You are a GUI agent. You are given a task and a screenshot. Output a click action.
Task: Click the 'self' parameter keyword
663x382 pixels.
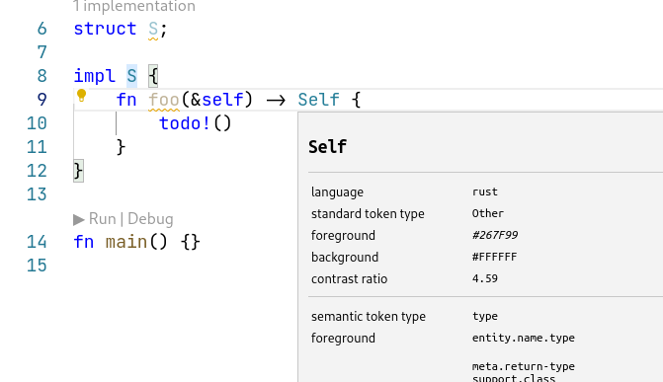point(222,100)
